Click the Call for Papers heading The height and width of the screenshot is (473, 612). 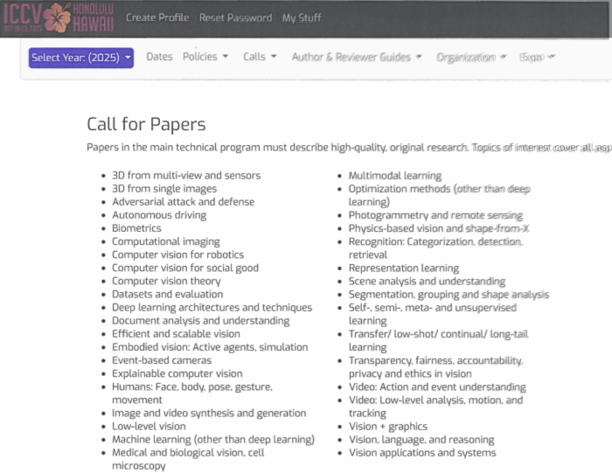click(146, 124)
